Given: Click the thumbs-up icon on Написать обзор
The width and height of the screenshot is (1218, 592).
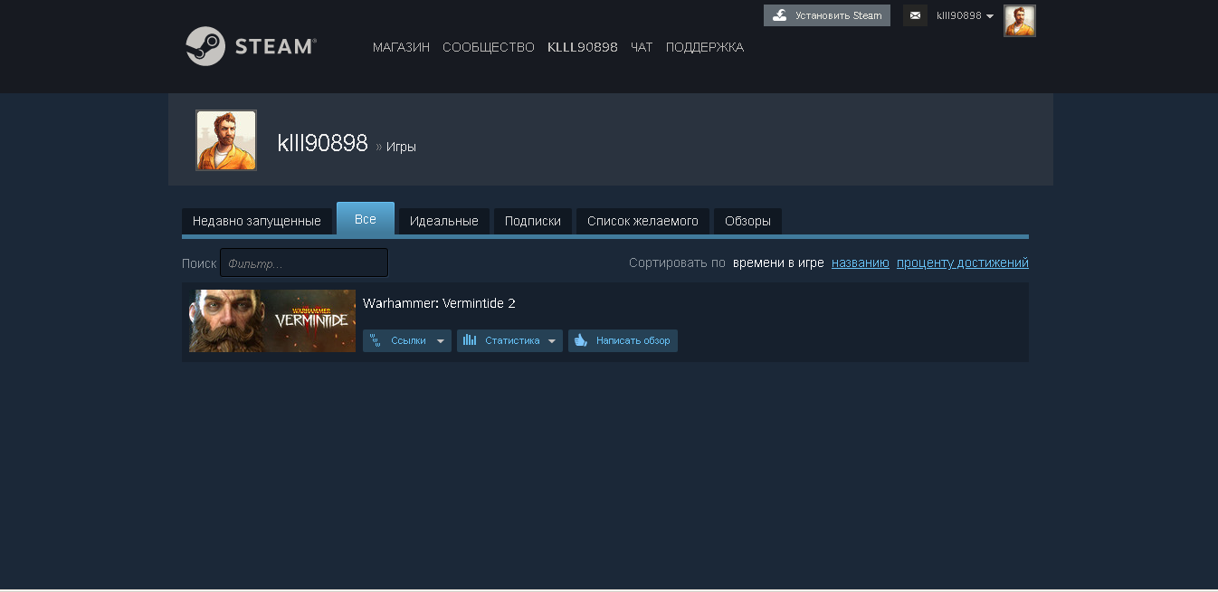Looking at the screenshot, I should (x=581, y=340).
